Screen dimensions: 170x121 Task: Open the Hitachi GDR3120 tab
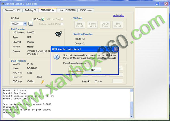[67, 10]
